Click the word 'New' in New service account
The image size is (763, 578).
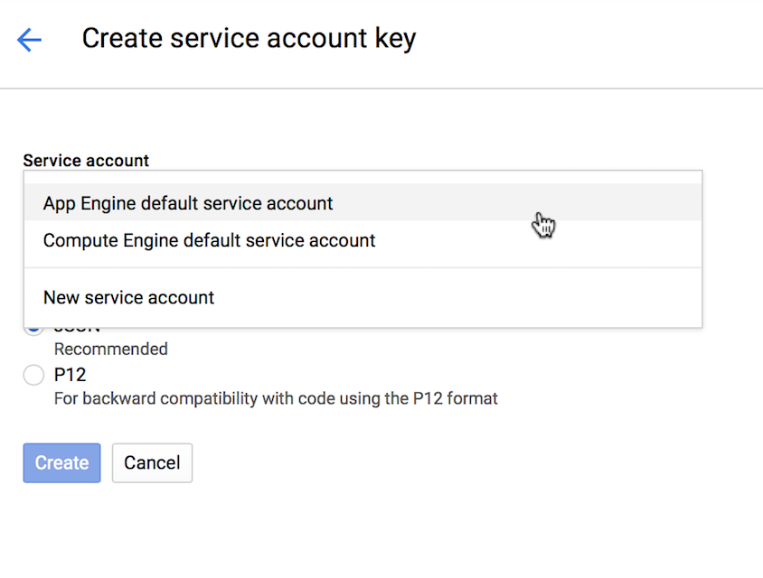click(x=60, y=297)
